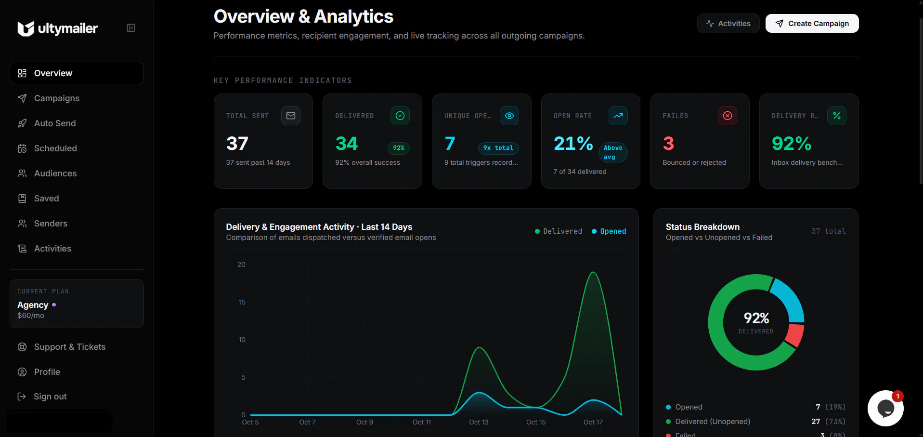The height and width of the screenshot is (437, 923).
Task: Open the Activities button in header
Action: [x=728, y=23]
